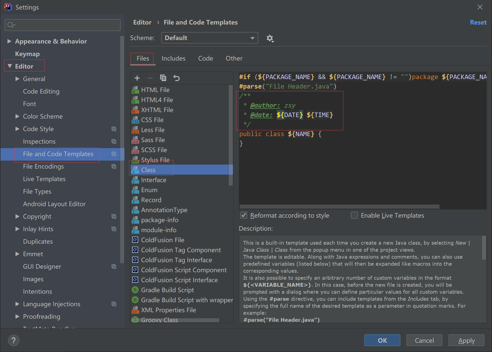Toggle Reformat according to style checkbox
This screenshot has width=492, height=352.
pos(244,215)
